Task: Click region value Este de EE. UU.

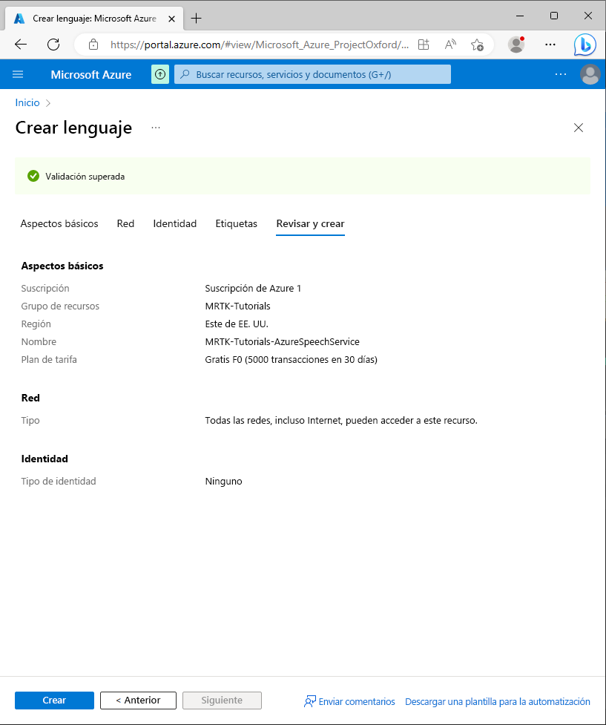Action: coord(237,324)
